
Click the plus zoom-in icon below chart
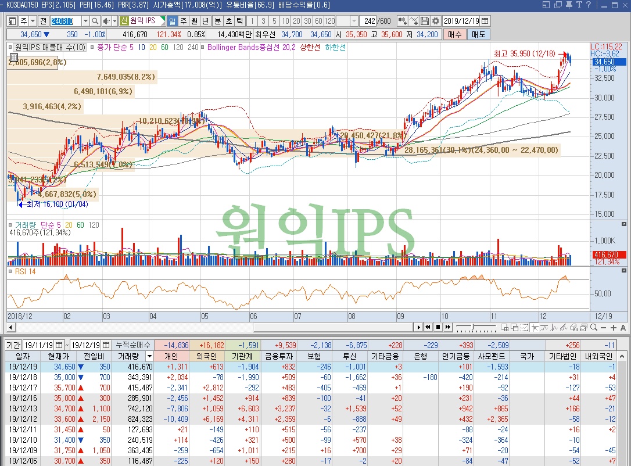(614, 328)
